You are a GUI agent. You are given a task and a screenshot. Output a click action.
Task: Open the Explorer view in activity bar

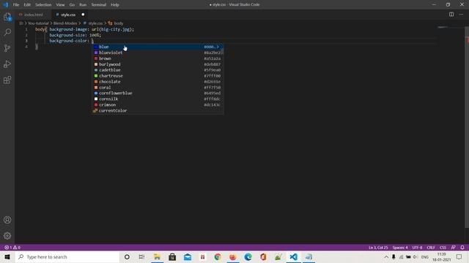[7, 17]
